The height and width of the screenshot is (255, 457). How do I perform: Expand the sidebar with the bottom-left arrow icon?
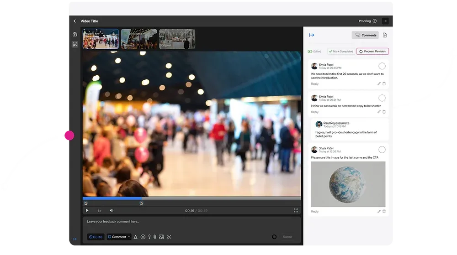click(74, 239)
